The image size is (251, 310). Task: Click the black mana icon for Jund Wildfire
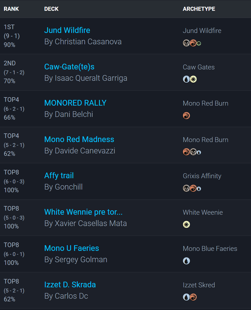186,43
